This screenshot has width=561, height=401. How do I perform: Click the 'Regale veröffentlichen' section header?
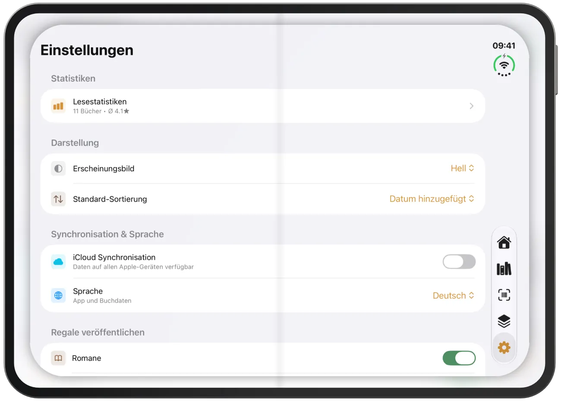tap(98, 332)
